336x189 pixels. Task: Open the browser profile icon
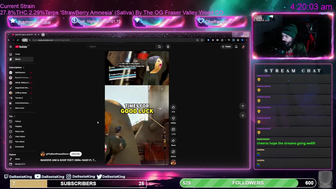point(238,40)
